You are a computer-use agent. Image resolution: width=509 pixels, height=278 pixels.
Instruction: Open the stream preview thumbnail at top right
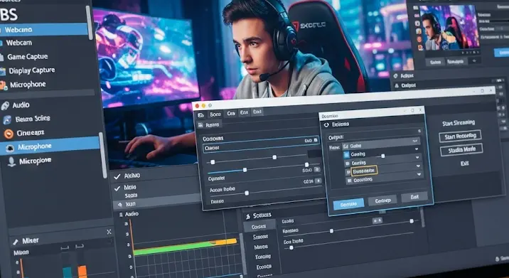point(449,27)
